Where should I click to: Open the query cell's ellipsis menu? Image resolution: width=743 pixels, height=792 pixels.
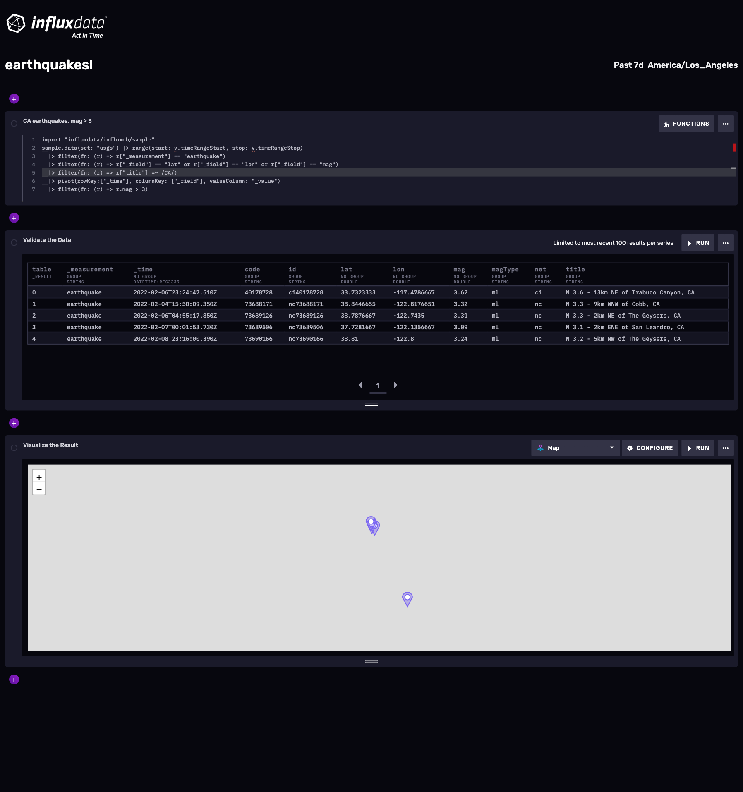(725, 123)
